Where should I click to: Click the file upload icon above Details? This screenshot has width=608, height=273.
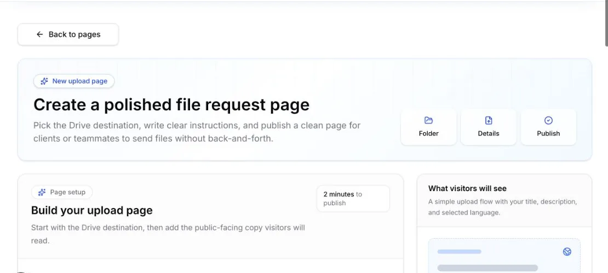click(489, 120)
